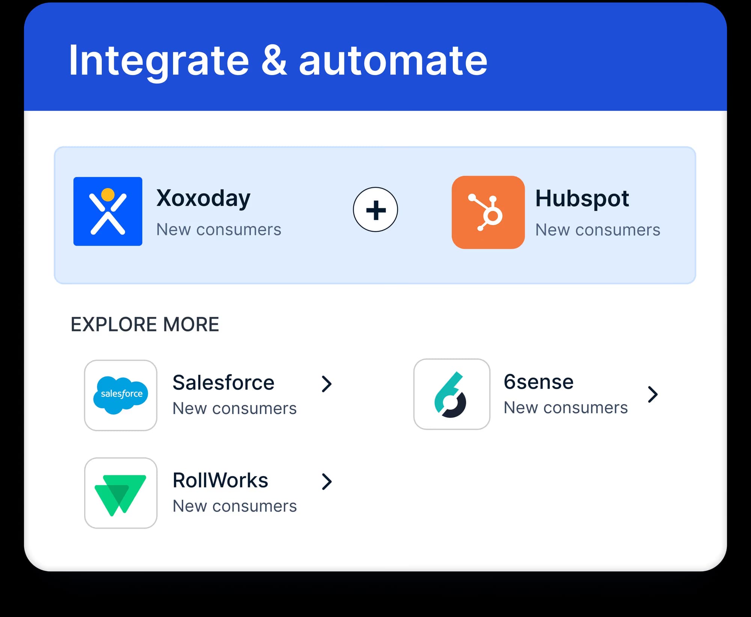
Task: Click 'New consumers' under Salesforce
Action: tap(235, 409)
